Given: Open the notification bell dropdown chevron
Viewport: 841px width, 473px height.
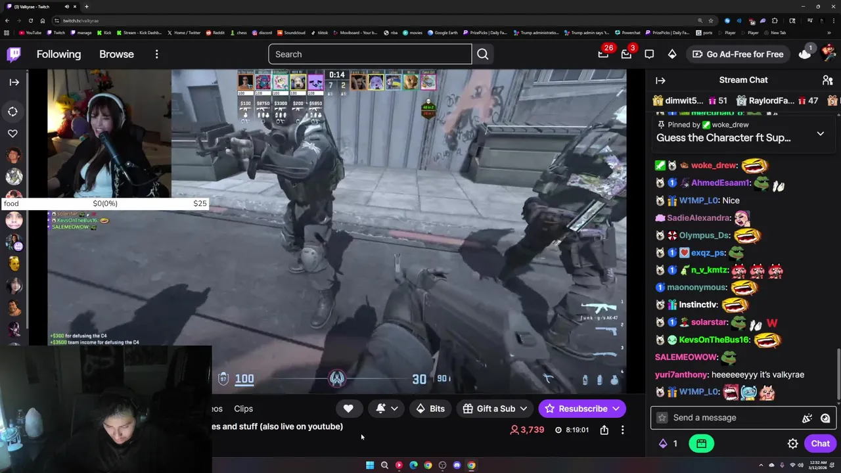Looking at the screenshot, I should 394,409.
